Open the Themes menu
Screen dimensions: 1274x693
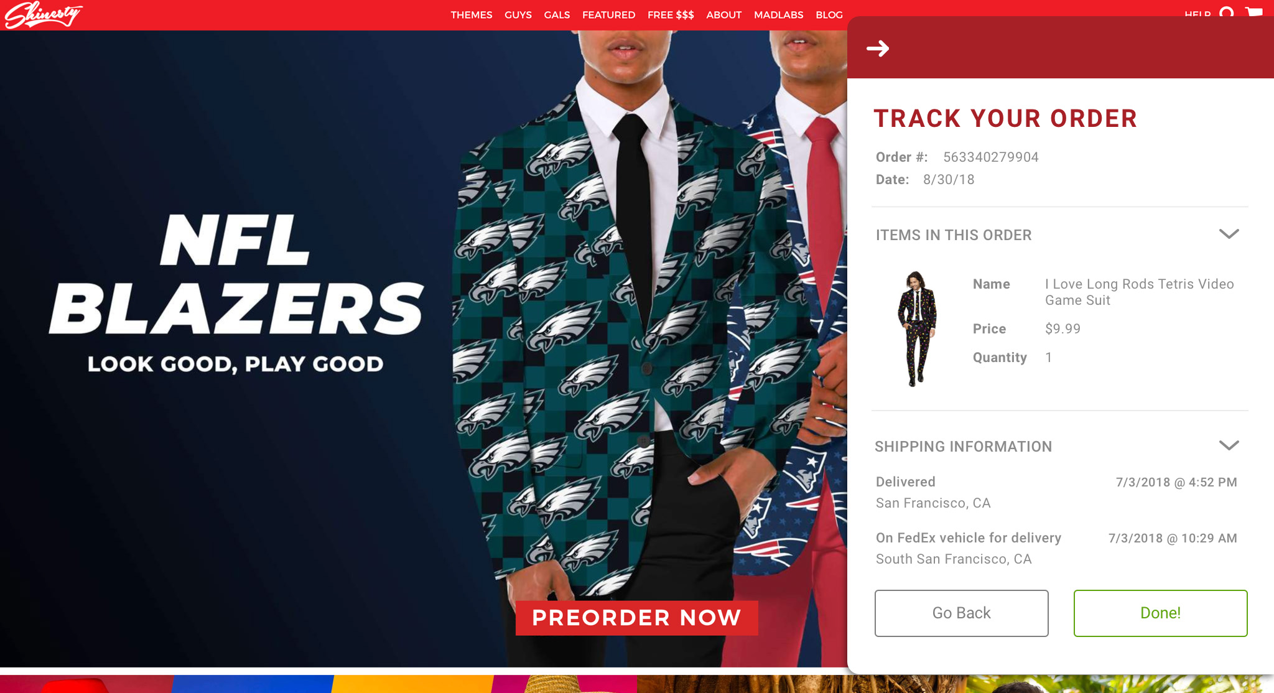coord(472,15)
